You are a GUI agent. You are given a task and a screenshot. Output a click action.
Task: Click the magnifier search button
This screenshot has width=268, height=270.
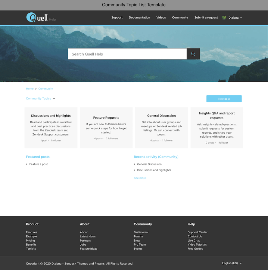tap(193, 54)
